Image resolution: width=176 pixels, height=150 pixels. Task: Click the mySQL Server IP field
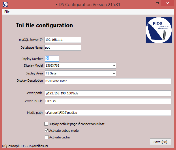point(63,40)
